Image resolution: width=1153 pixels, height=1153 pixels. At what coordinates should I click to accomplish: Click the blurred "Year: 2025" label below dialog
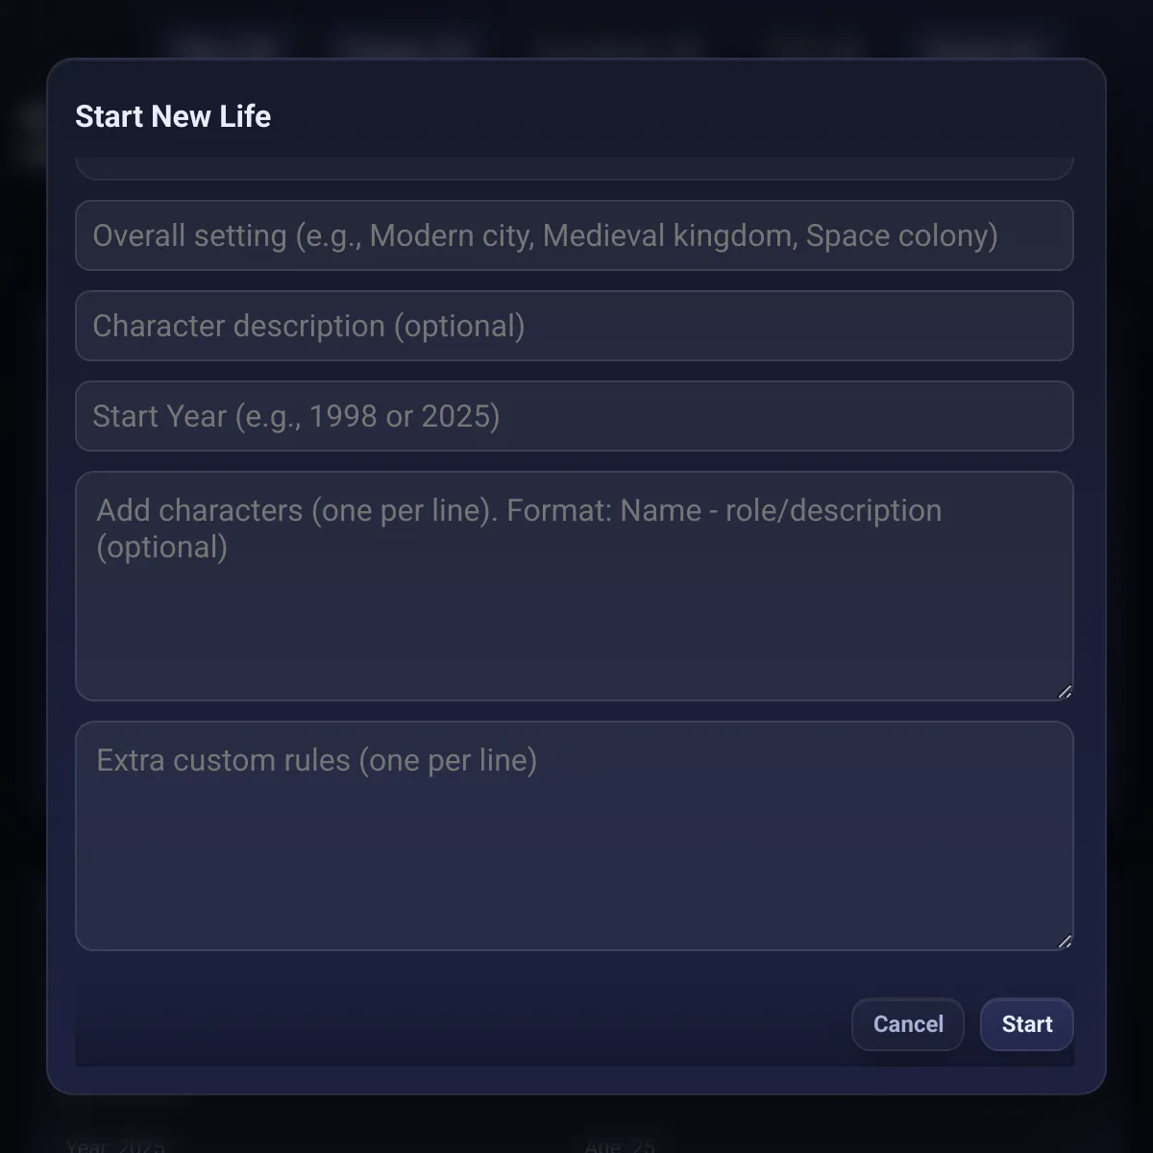115,1145
